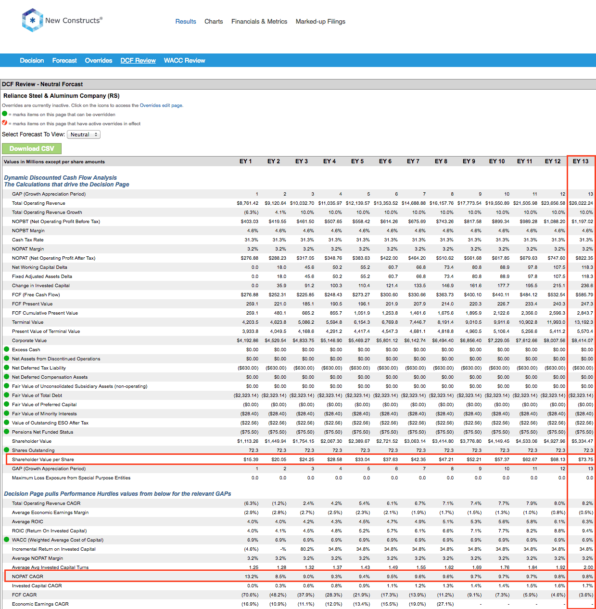Click override dot for Net Deferred Compensation Assets
This screenshot has width=596, height=609.
7,377
